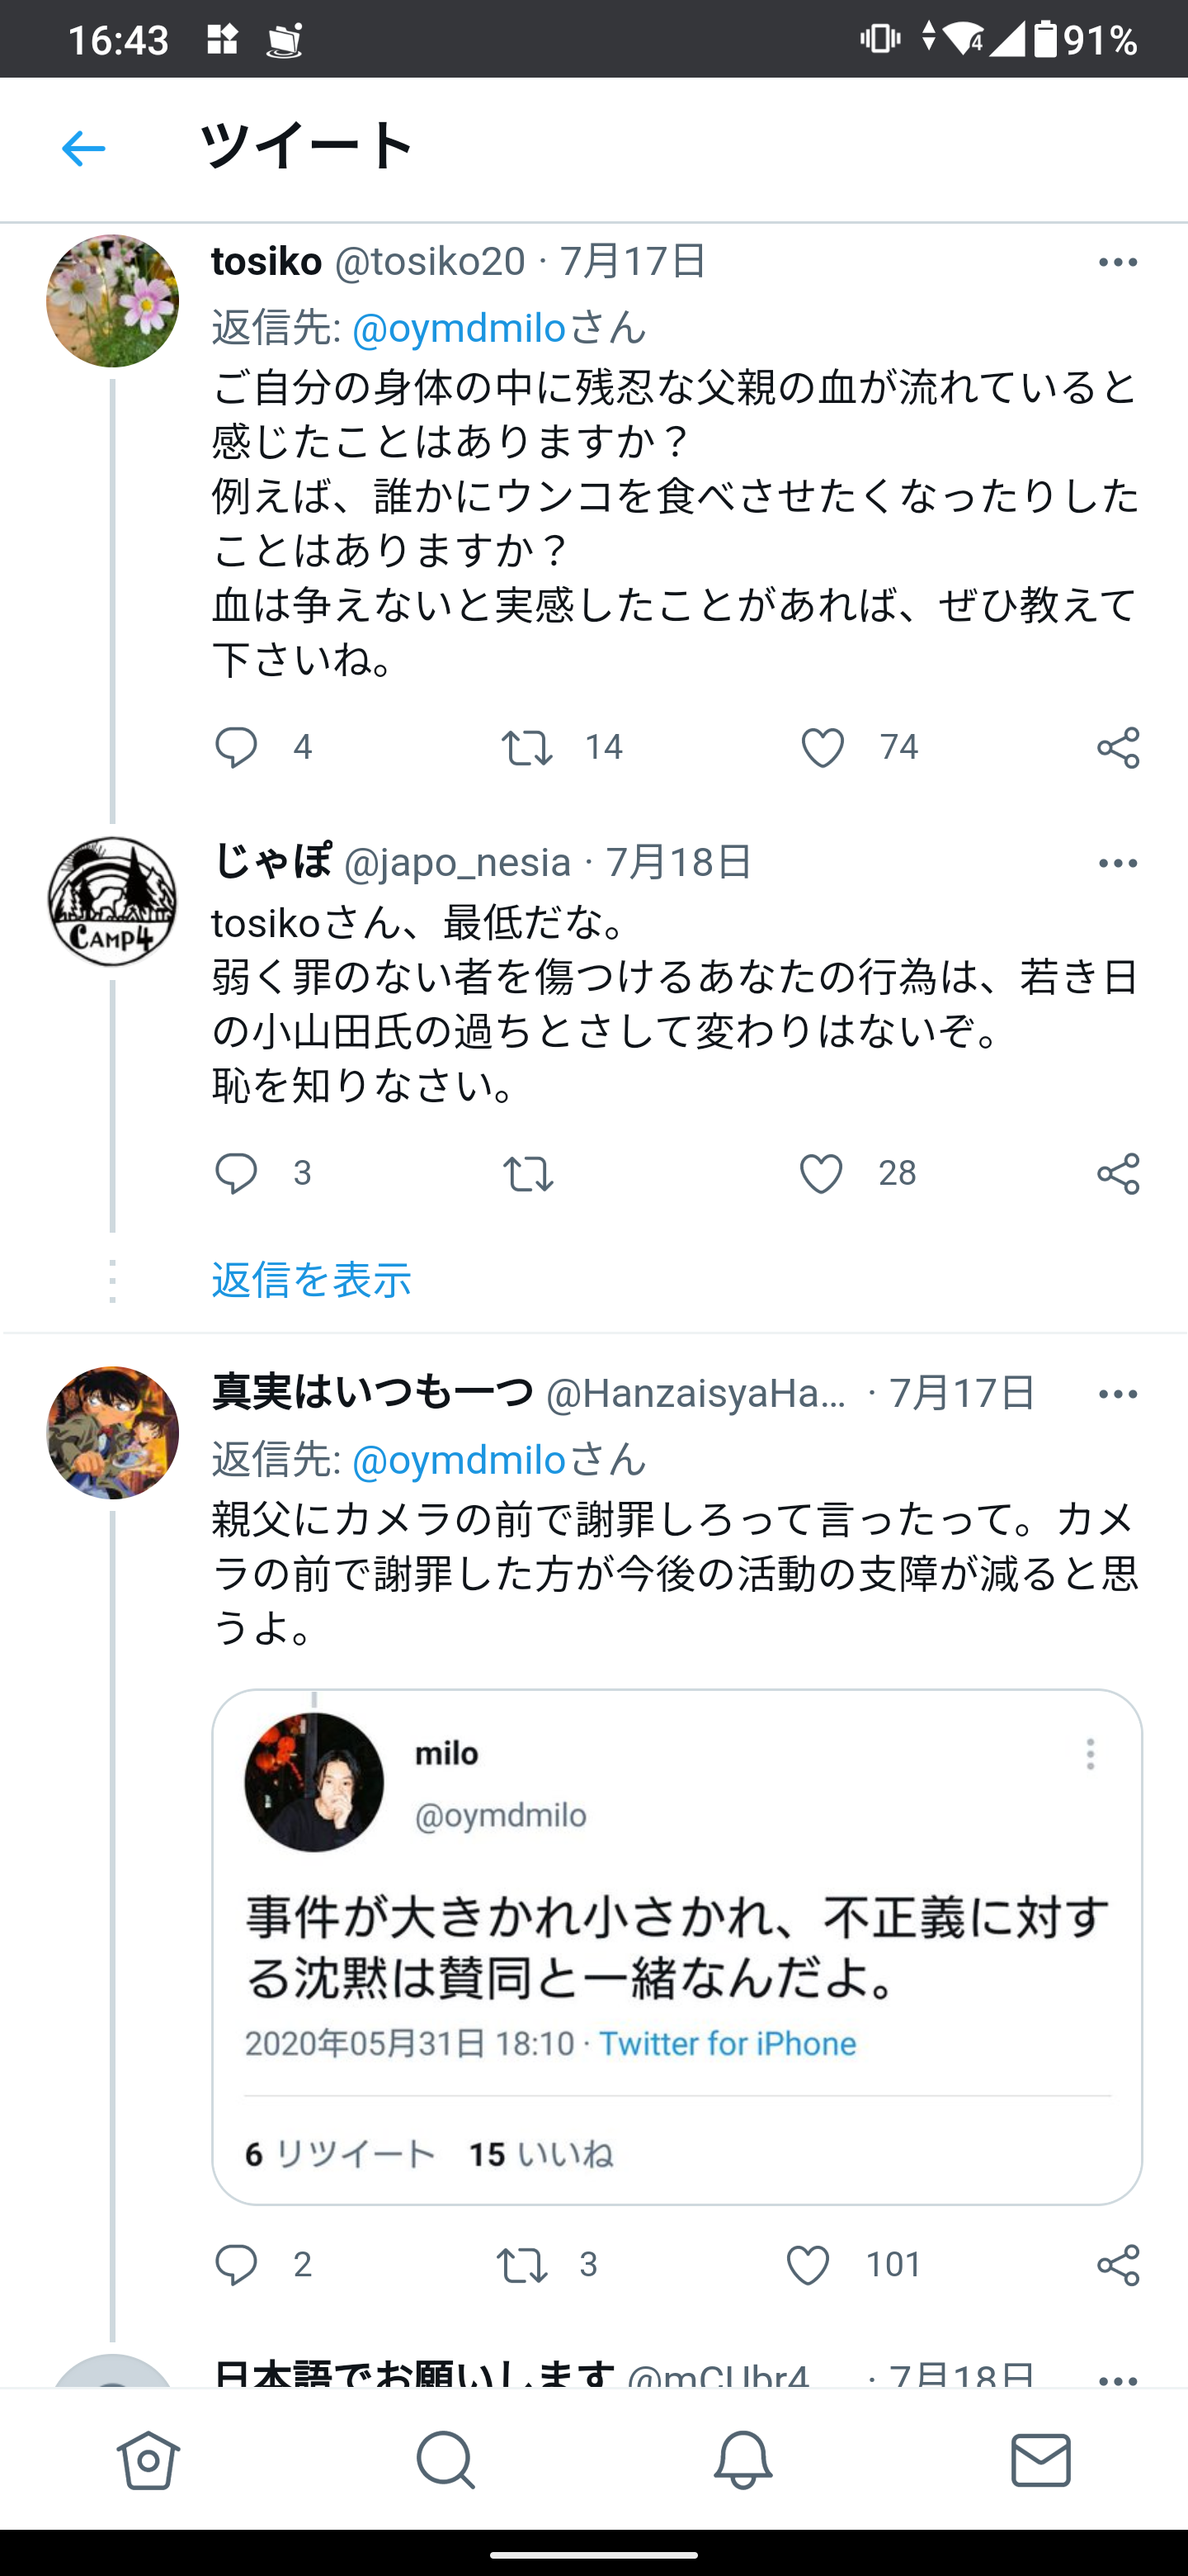Viewport: 1188px width, 2576px height.
Task: Go back using the blue arrow
Action: (83, 149)
